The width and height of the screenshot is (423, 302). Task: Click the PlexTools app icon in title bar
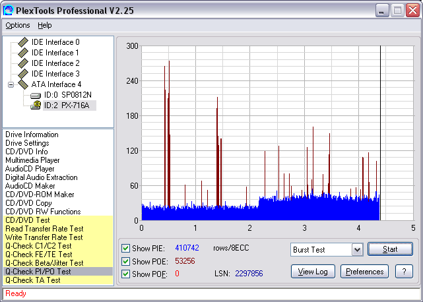tap(8, 11)
